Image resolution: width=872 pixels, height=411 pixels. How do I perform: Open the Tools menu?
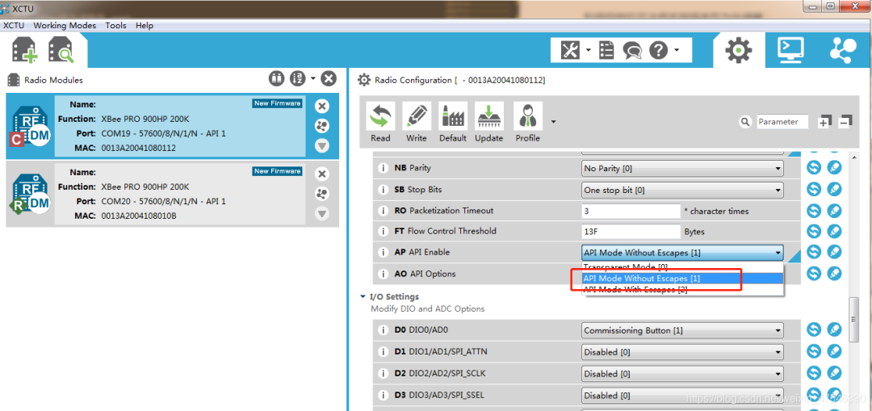pyautogui.click(x=115, y=26)
